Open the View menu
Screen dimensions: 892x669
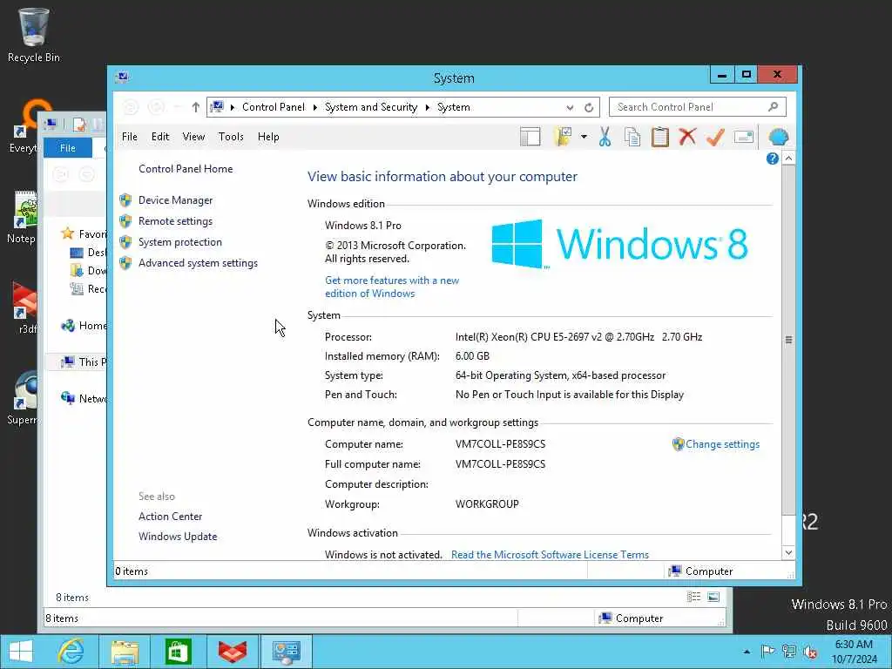[193, 137]
